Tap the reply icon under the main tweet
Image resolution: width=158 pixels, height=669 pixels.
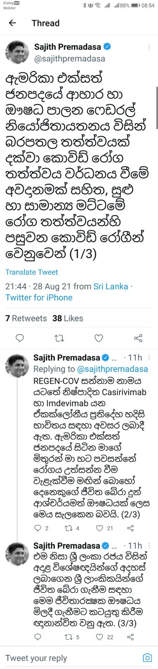tap(19, 338)
